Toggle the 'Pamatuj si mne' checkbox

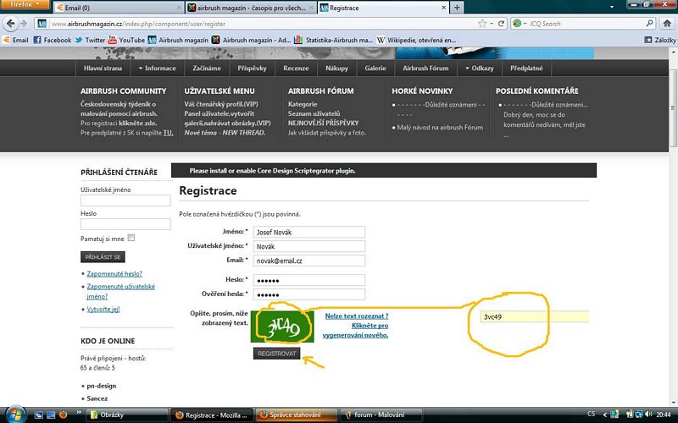point(131,239)
